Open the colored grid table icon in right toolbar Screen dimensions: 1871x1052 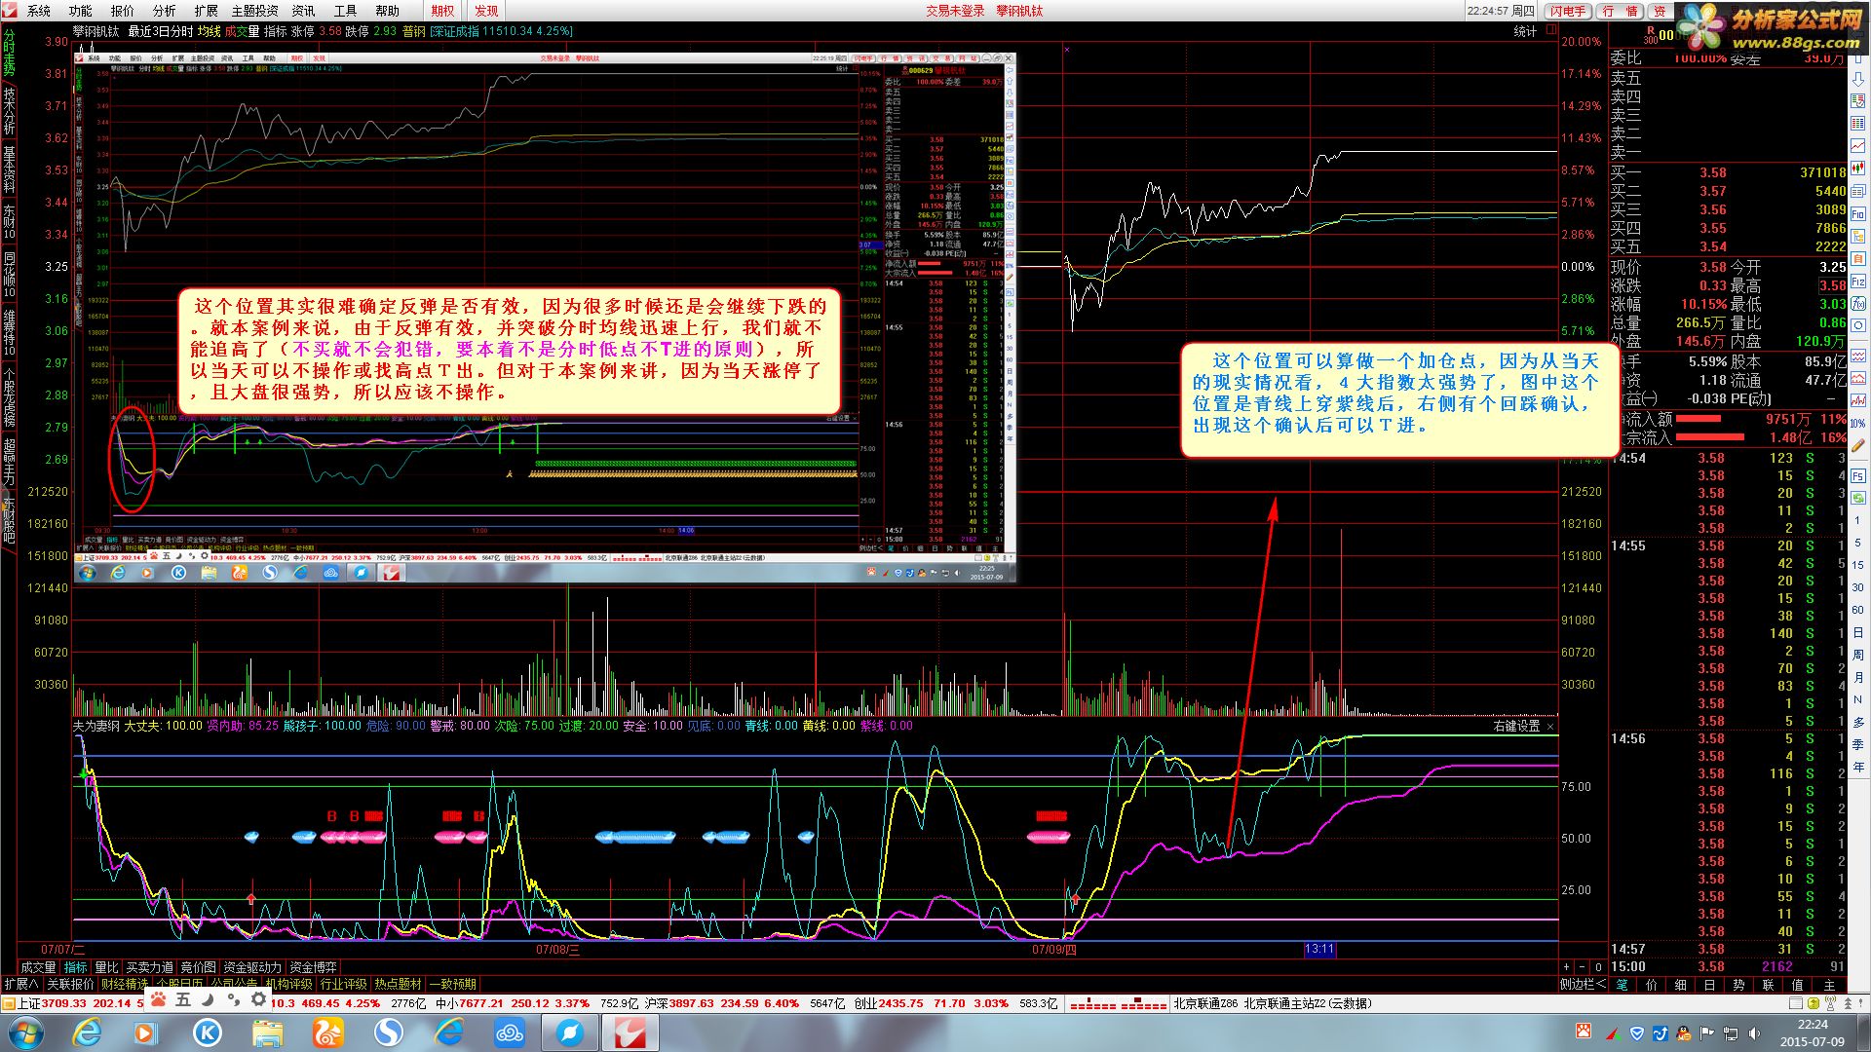point(1858,124)
